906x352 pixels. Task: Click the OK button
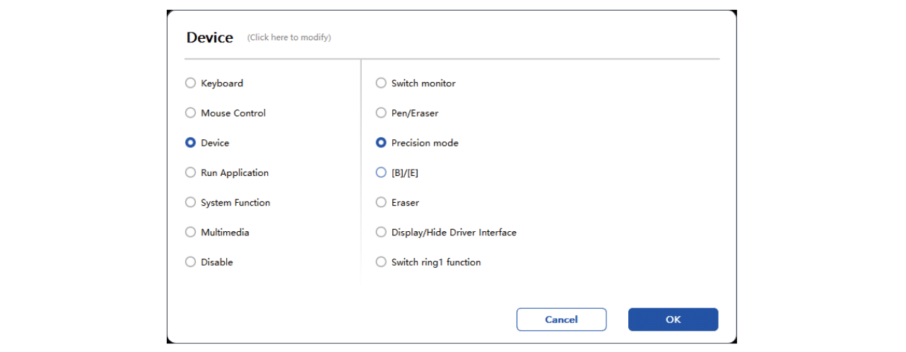click(x=673, y=319)
